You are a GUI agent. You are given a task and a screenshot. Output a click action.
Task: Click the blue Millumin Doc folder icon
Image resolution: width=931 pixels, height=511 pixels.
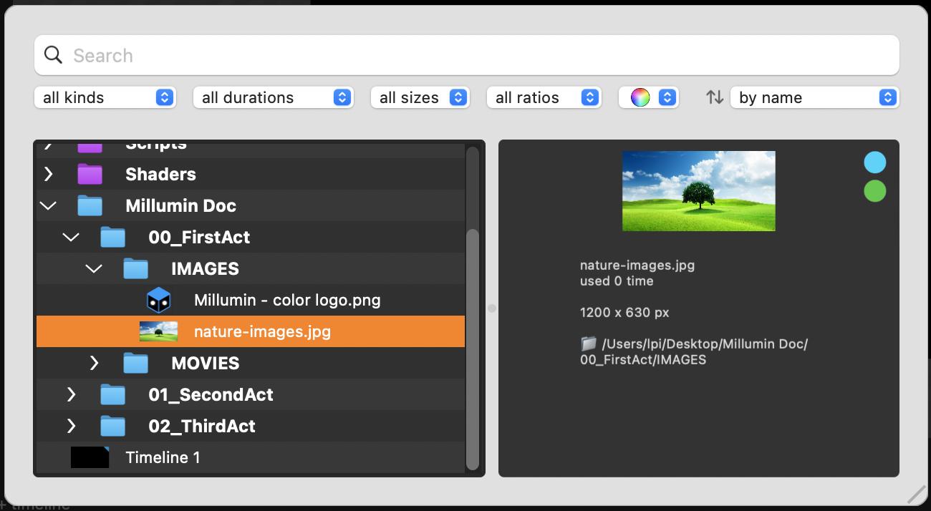tap(90, 206)
